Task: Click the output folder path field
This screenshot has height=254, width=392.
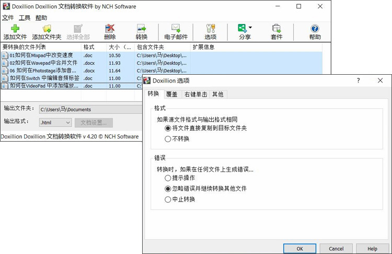Action: point(90,110)
